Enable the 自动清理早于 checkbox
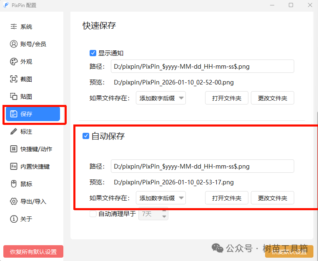Image resolution: width=318 pixels, height=261 pixels. click(x=93, y=214)
